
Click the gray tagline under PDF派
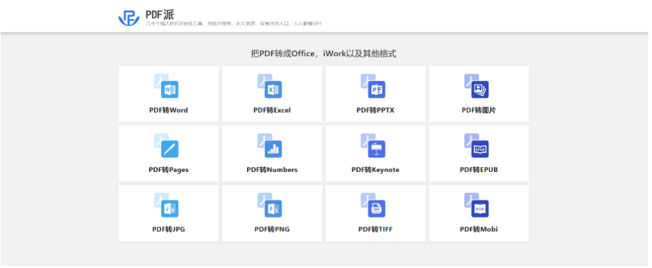coord(233,24)
